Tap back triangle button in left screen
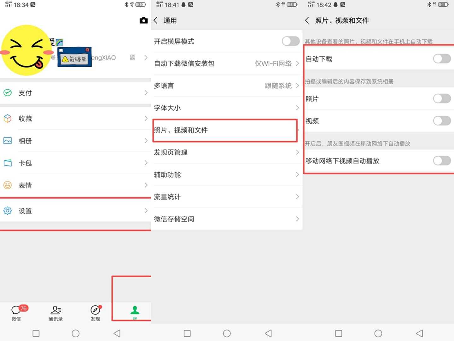The height and width of the screenshot is (341, 454). [117, 333]
